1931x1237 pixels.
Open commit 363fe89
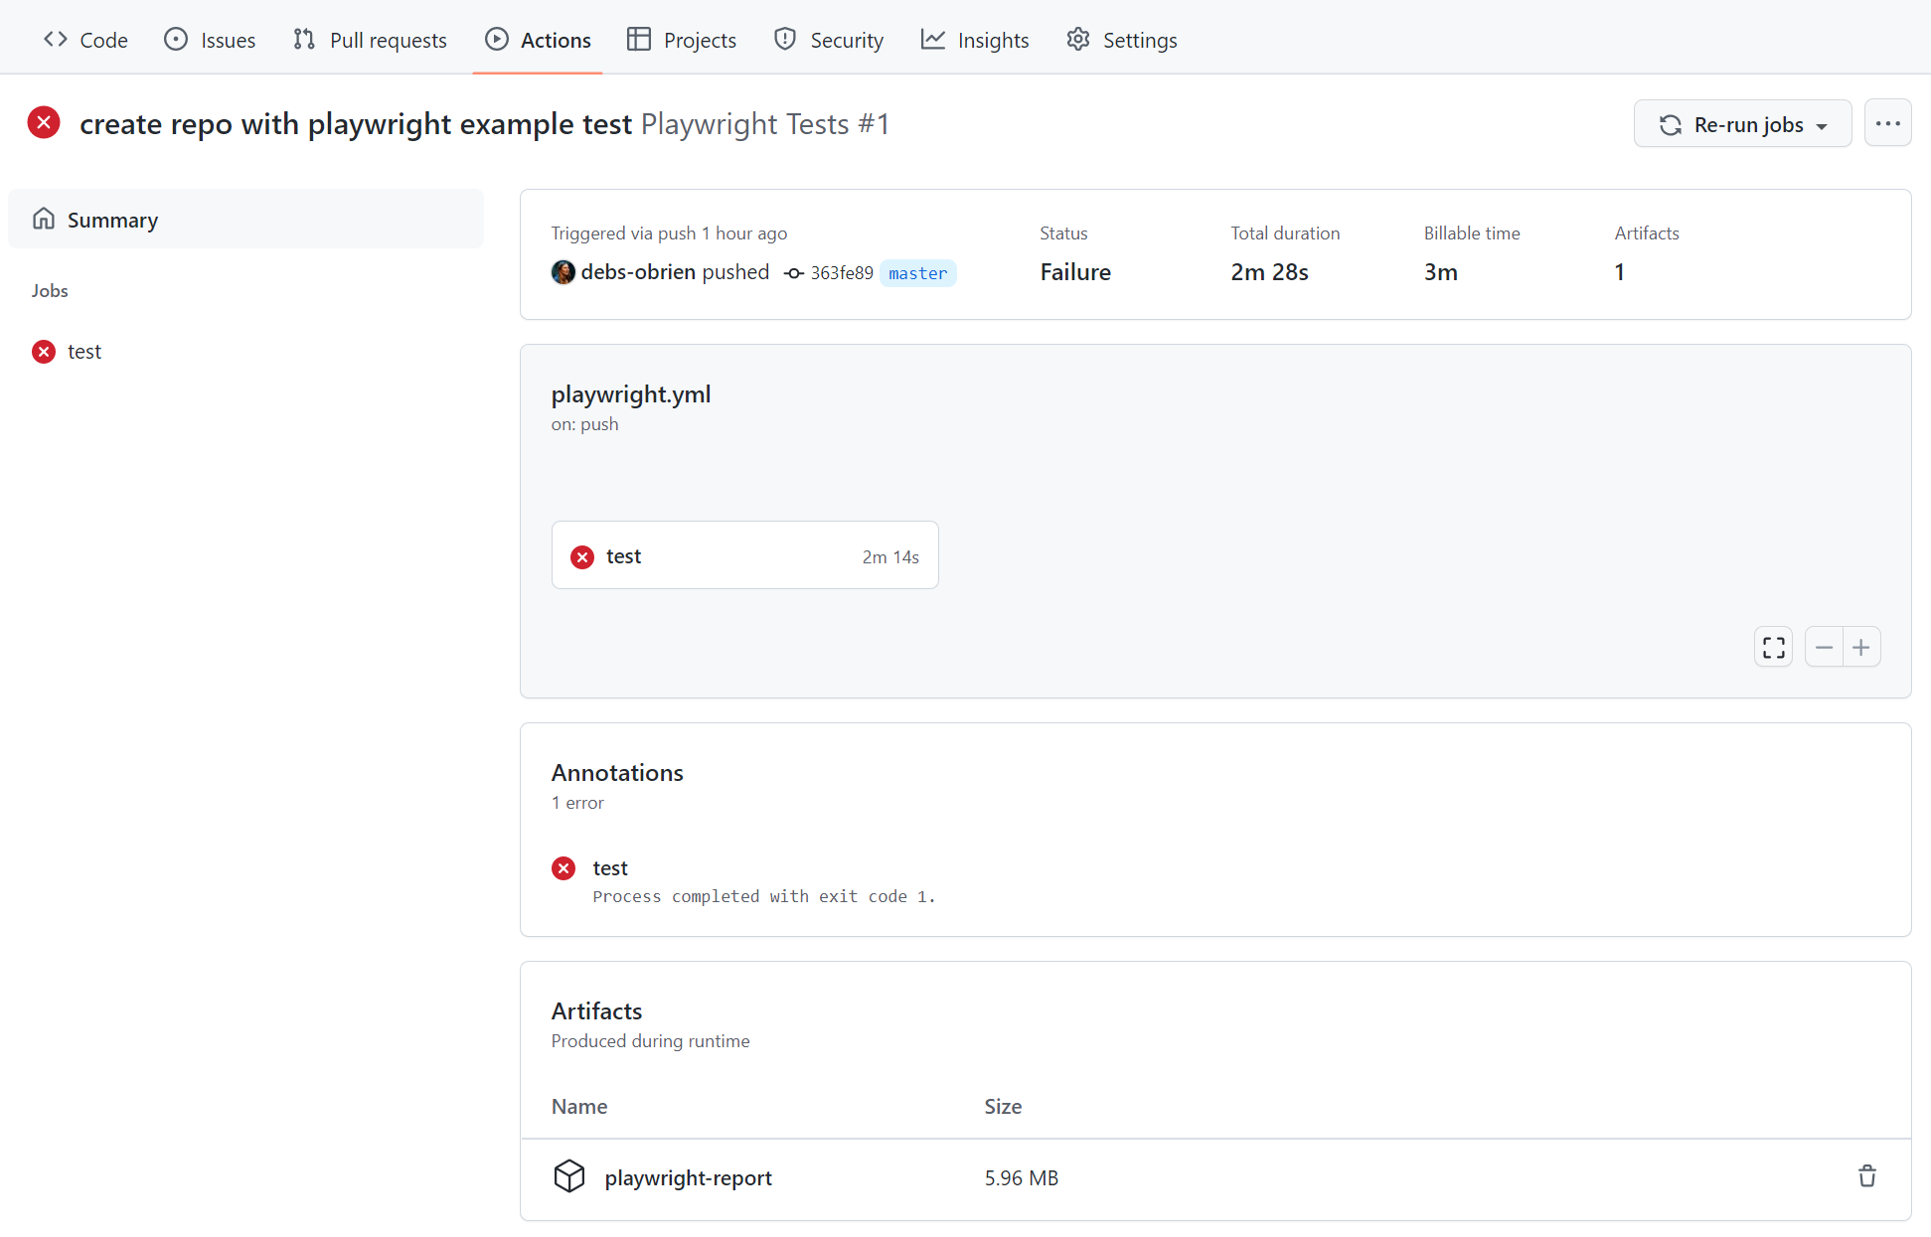point(842,273)
